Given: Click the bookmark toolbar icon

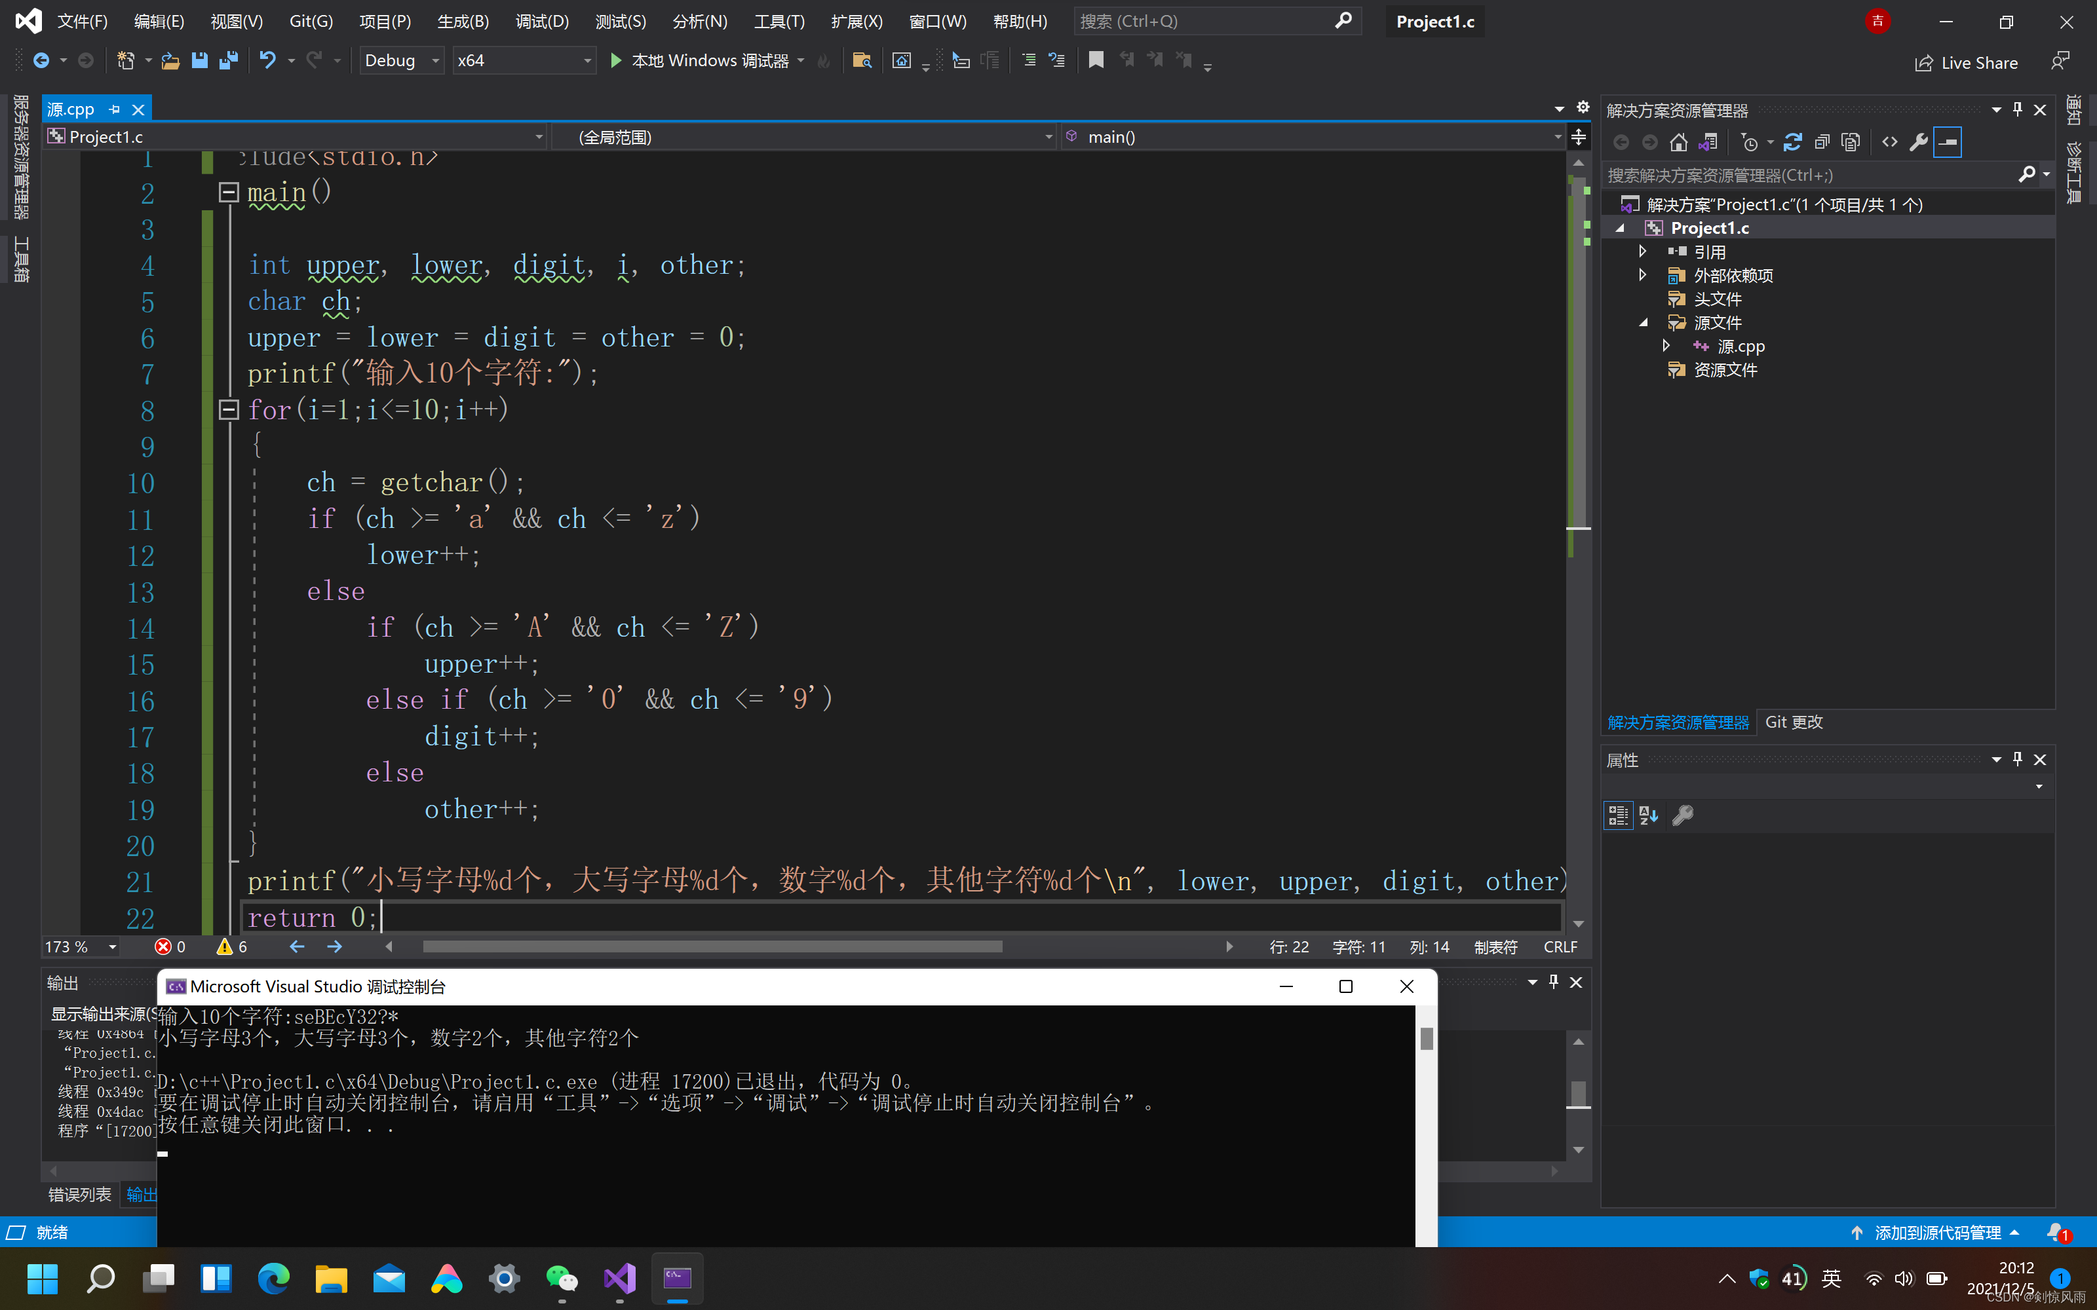Looking at the screenshot, I should (x=1096, y=61).
